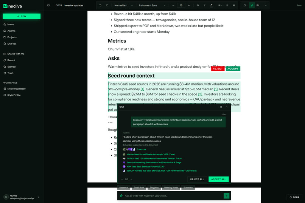Accept the Seed round context suggestion
This screenshot has height=203, width=305.
coord(233,68)
